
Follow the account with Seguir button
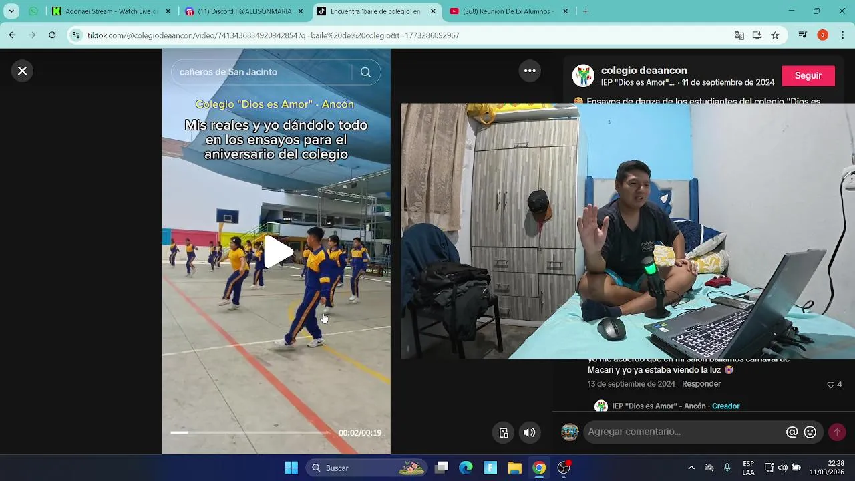[x=808, y=75]
